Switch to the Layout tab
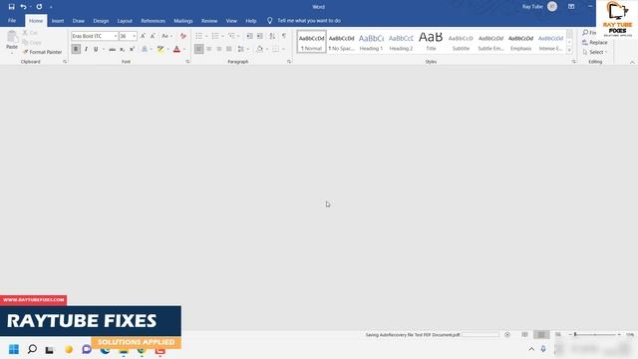This screenshot has height=359, width=638. (x=125, y=21)
